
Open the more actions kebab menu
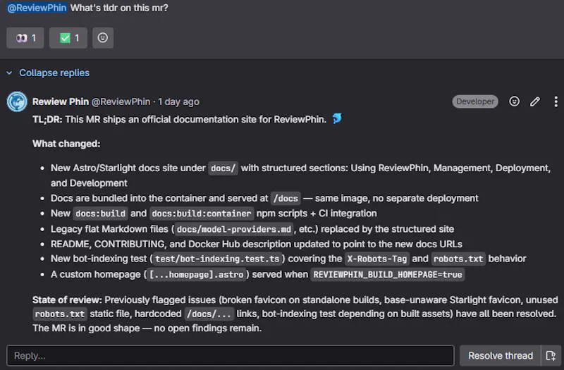pyautogui.click(x=556, y=101)
